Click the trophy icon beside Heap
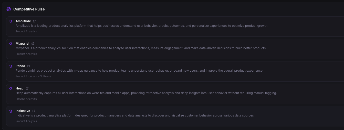 tap(11, 89)
